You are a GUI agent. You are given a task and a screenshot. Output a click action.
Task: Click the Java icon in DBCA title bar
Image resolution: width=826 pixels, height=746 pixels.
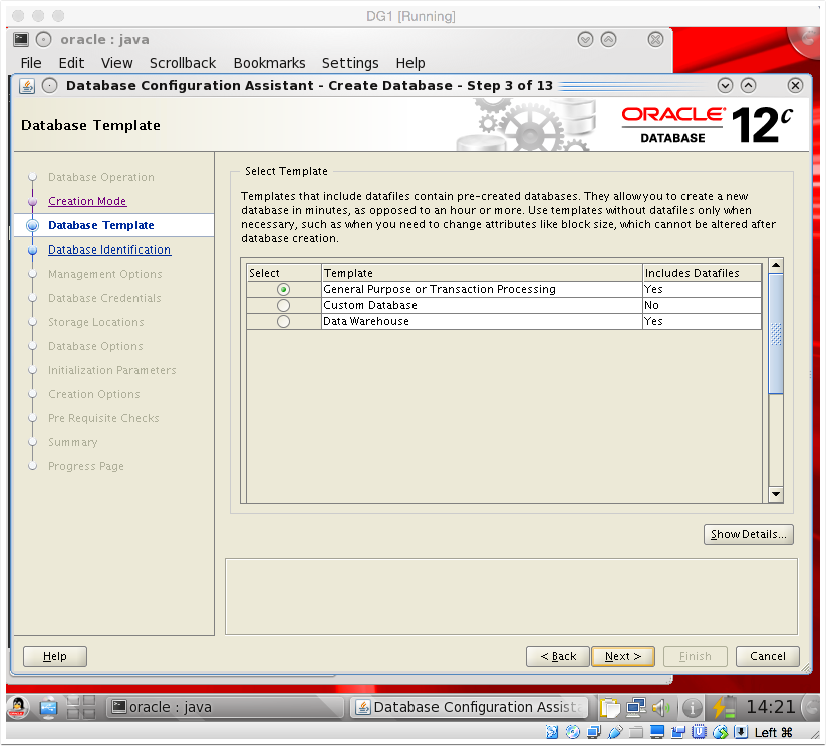pyautogui.click(x=27, y=86)
